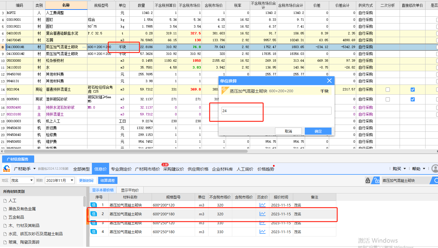Click the 广材助手 logo icon
The image size is (438, 248).
click(7, 168)
